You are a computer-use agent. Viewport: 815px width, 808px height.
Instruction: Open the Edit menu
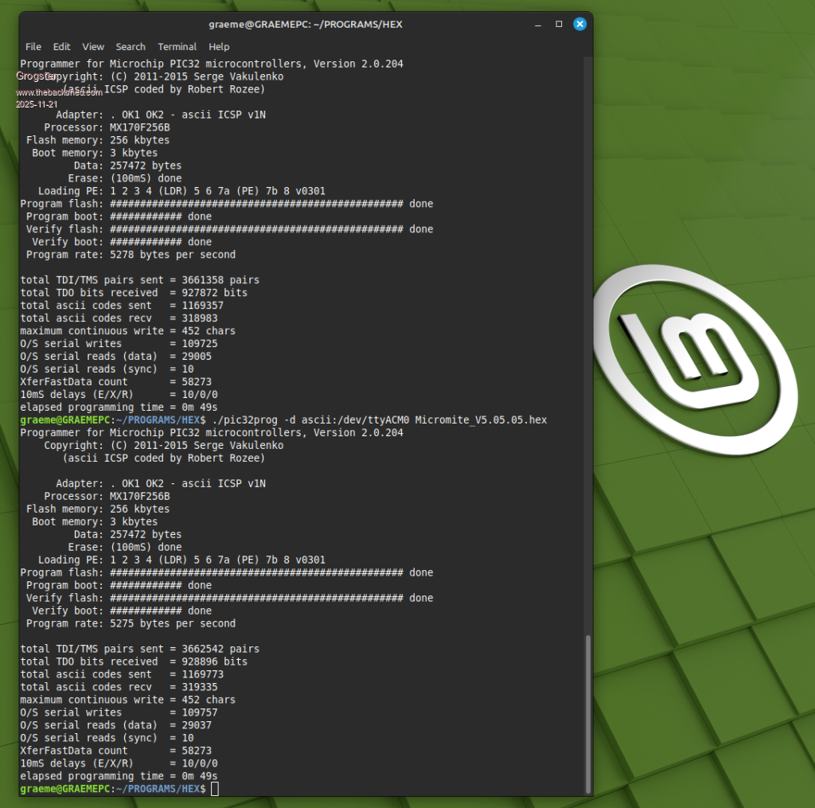click(x=62, y=47)
